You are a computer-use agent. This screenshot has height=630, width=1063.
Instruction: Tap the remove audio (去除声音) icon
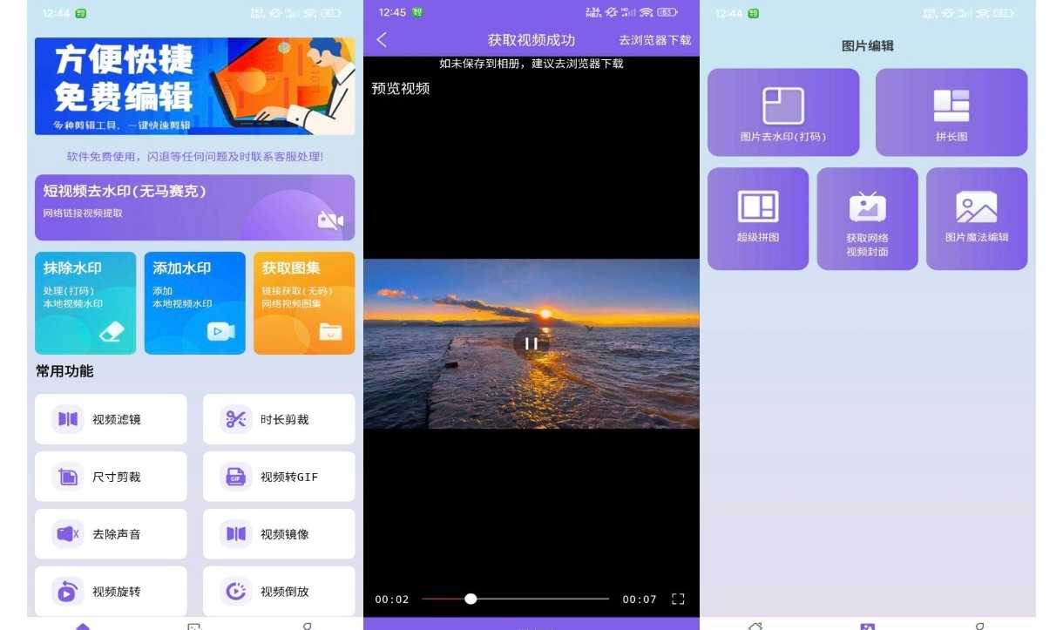68,534
